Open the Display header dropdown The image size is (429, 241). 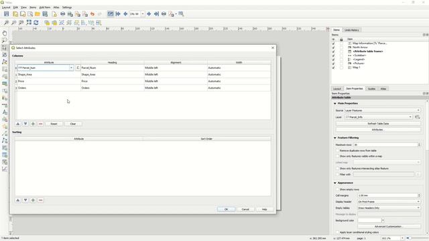(x=389, y=202)
